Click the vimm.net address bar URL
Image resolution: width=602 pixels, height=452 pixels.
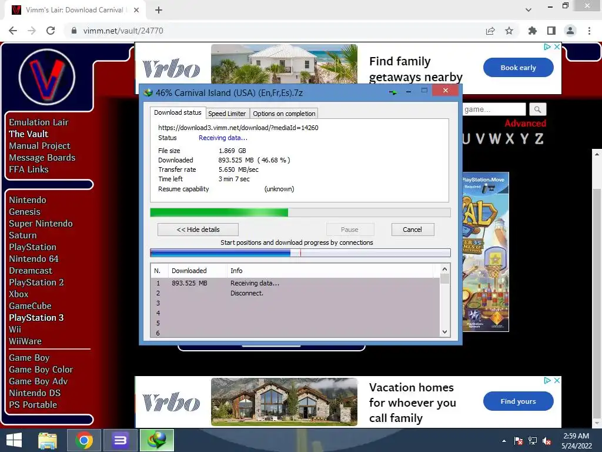pos(123,31)
